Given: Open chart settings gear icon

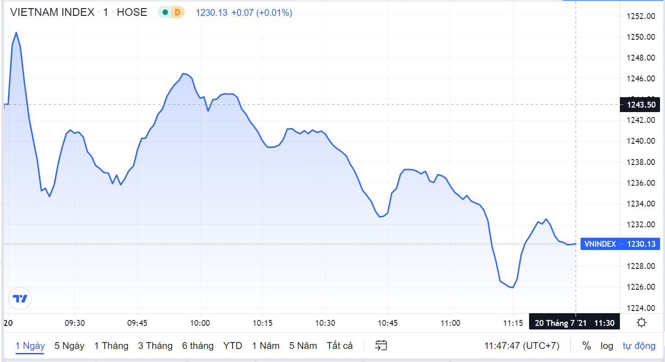Looking at the screenshot, I should tap(641, 323).
